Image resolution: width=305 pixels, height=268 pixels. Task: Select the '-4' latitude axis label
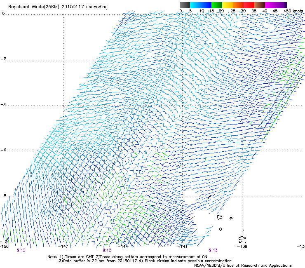coord(3,104)
